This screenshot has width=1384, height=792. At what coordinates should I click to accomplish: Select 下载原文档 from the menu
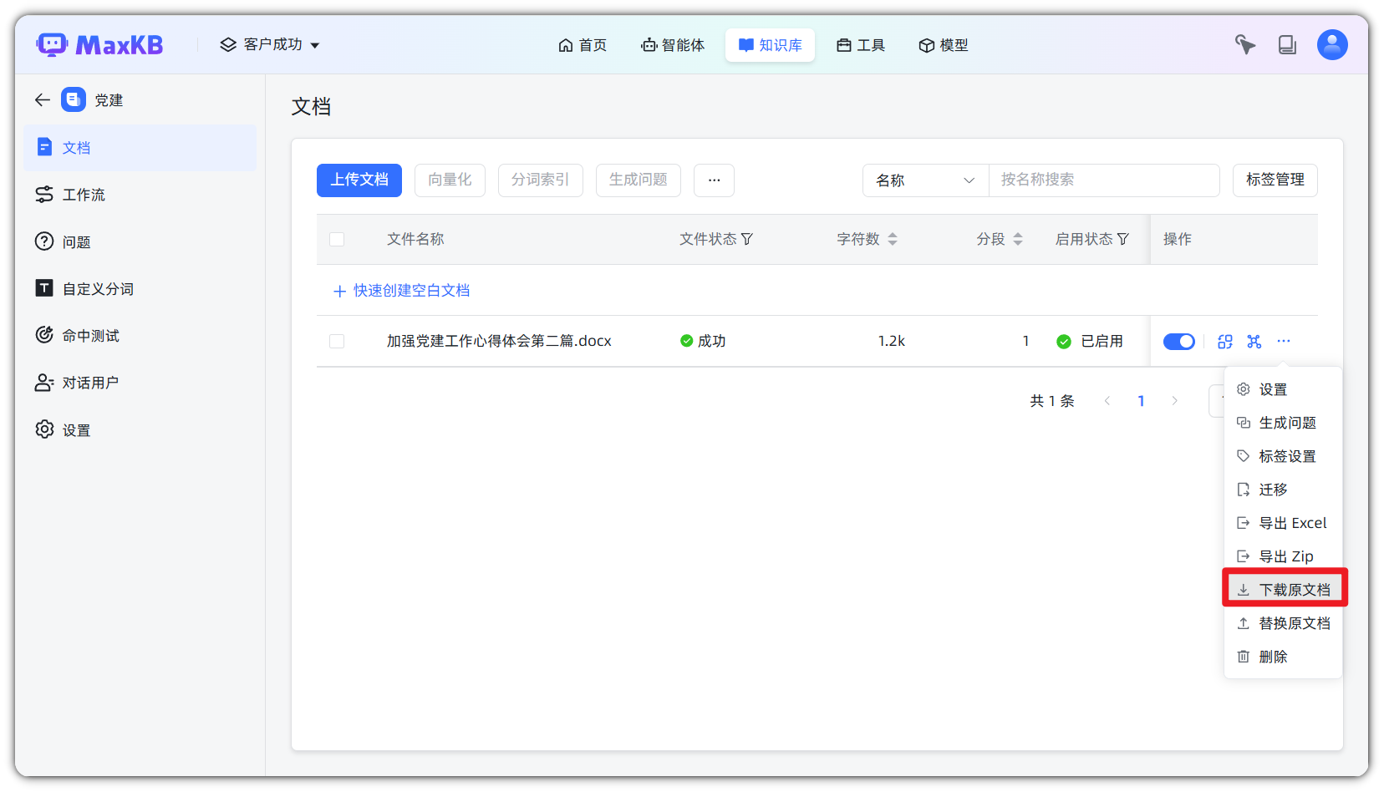point(1285,590)
